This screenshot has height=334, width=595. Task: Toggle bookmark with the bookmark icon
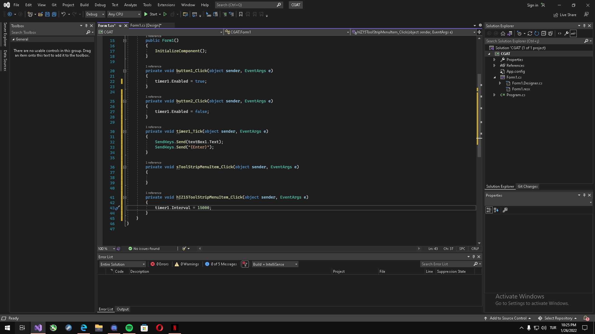point(240,14)
